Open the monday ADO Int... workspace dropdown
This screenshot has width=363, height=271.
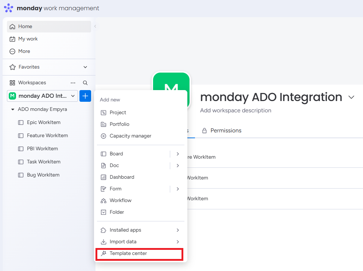pyautogui.click(x=42, y=96)
